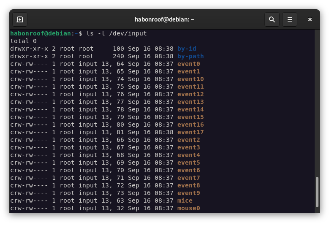This screenshot has width=329, height=225.
Task: Click the event13 device name
Action: (x=190, y=102)
